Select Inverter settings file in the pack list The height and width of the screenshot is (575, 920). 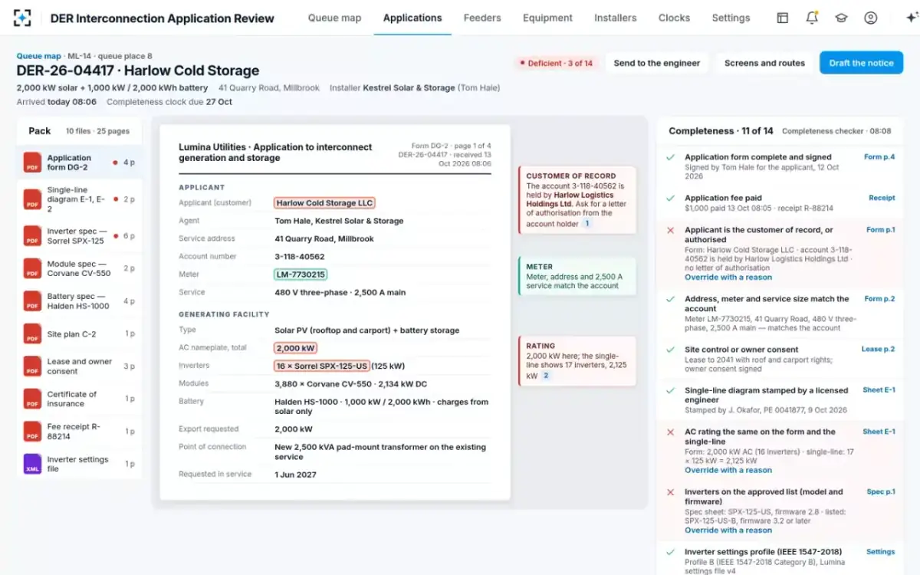click(x=79, y=464)
